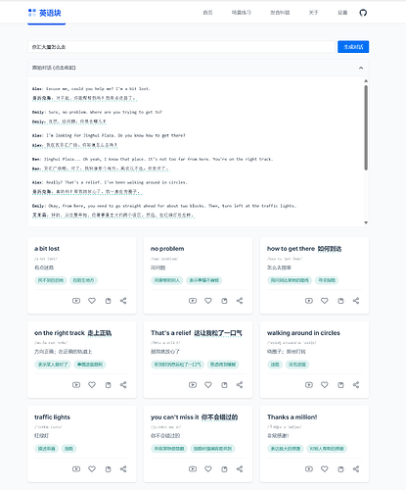Share the 'how to get there' card
The height and width of the screenshot is (490, 406).
click(356, 301)
